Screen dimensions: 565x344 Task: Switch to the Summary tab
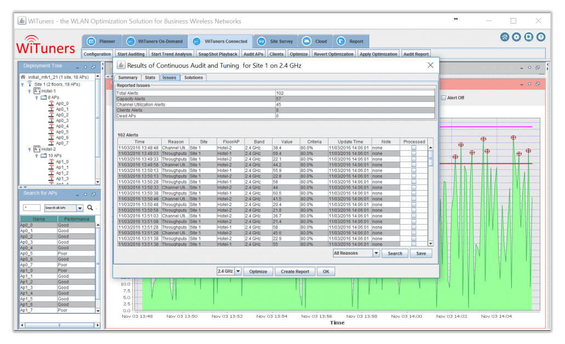click(x=128, y=77)
